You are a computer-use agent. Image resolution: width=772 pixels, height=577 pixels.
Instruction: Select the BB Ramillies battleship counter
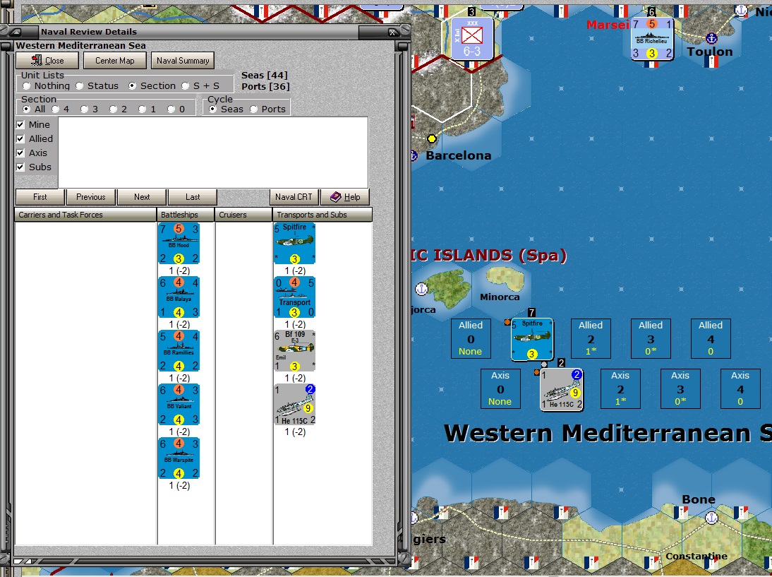[x=179, y=351]
